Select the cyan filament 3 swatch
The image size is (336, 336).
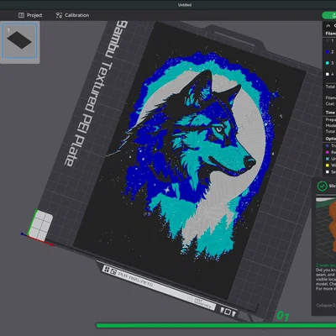328,63
